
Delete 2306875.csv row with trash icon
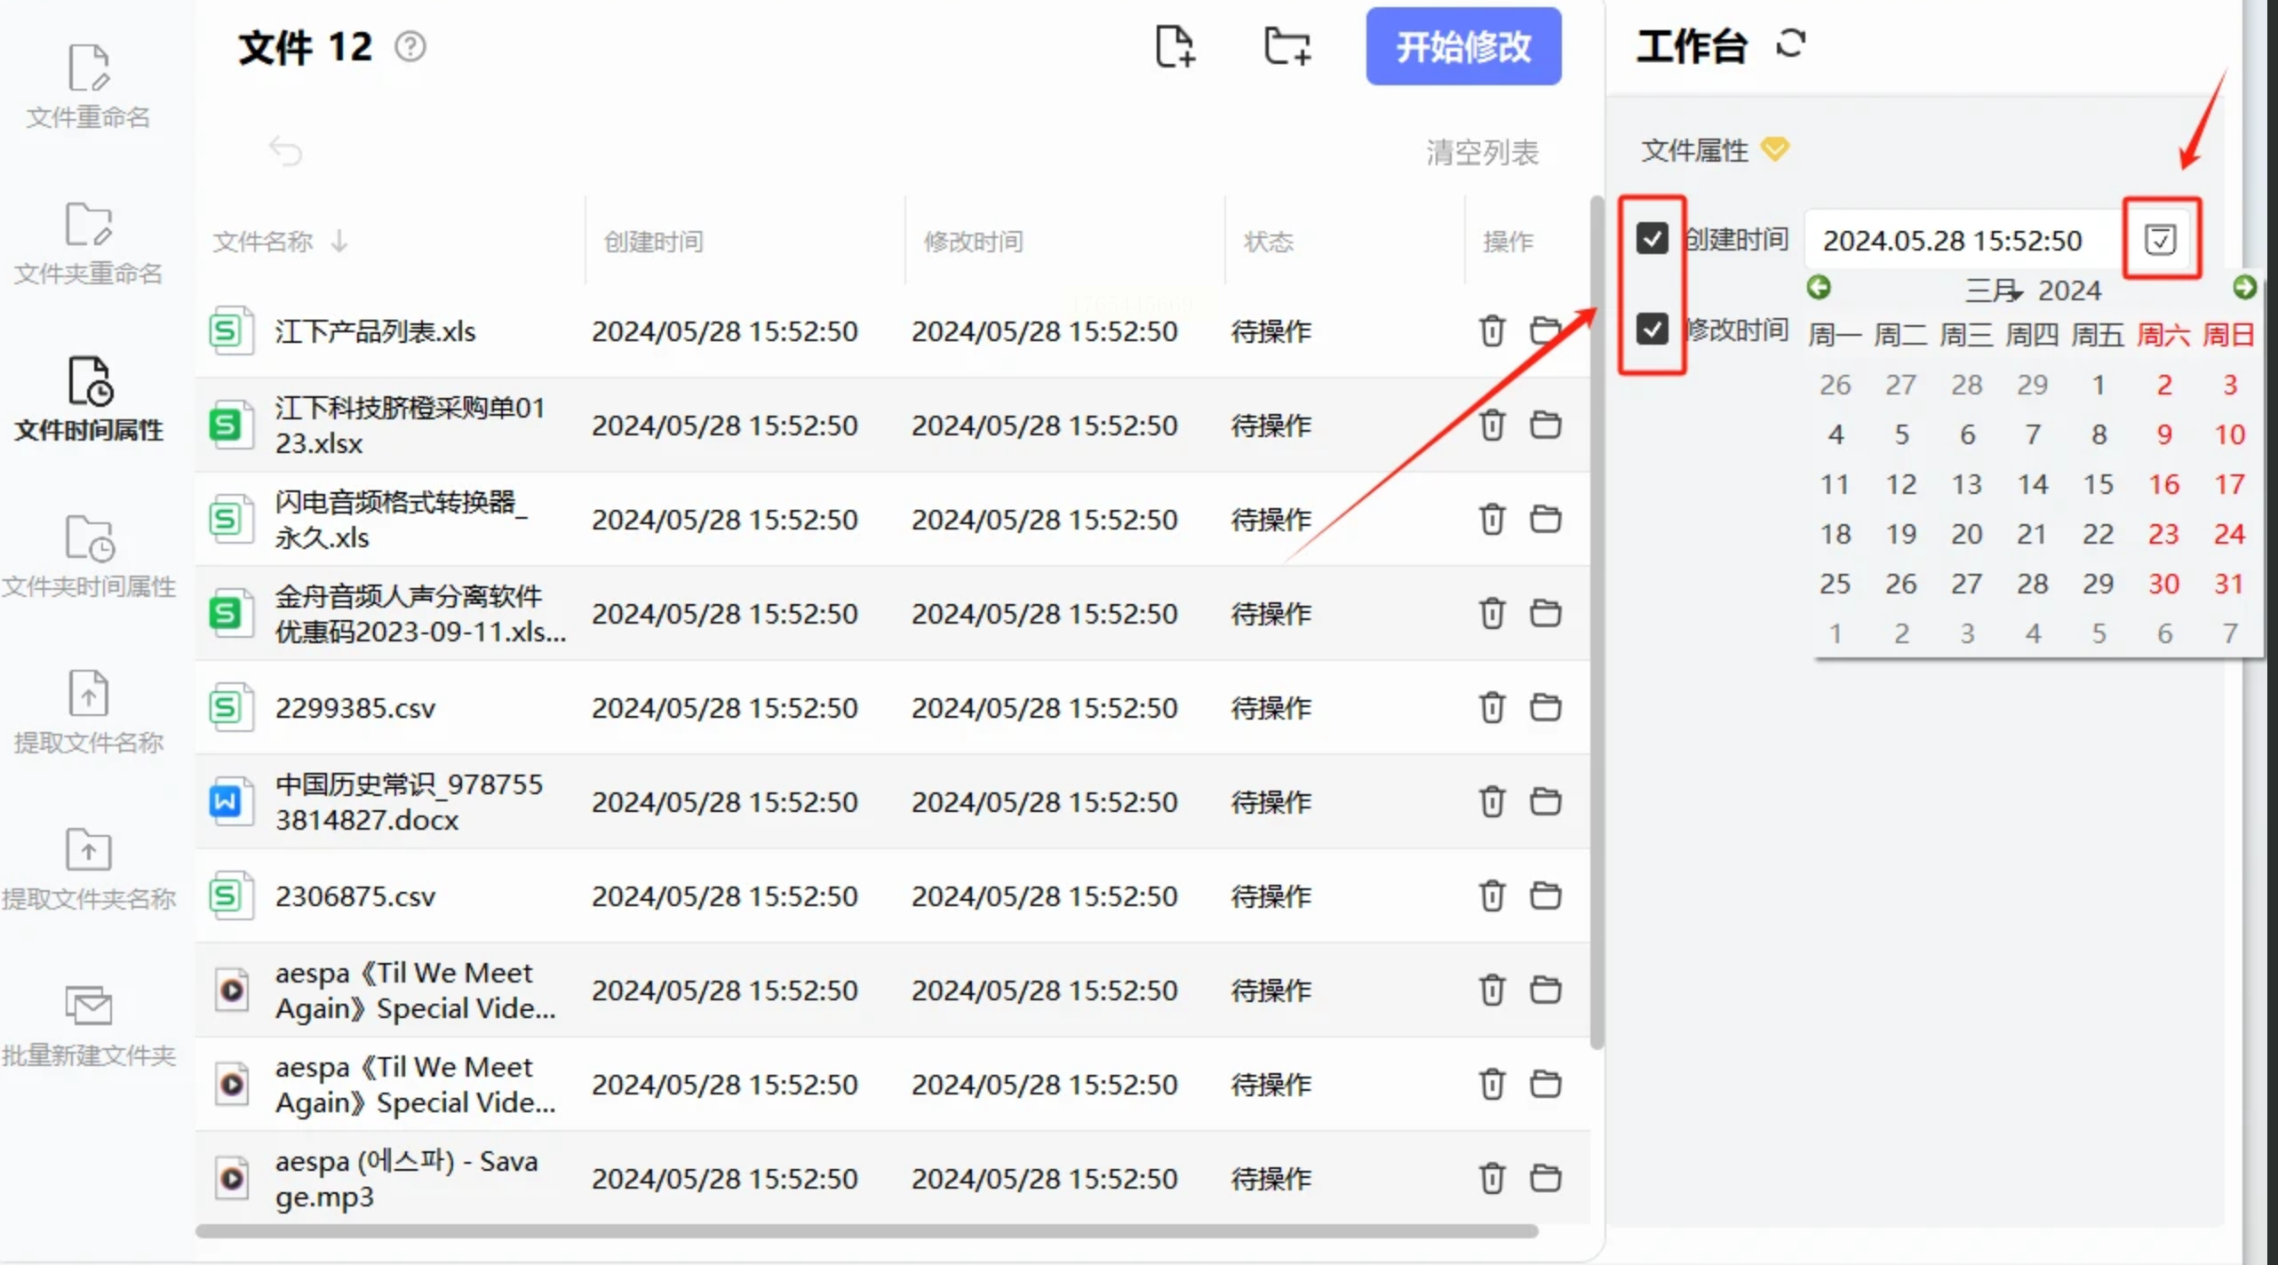click(x=1492, y=895)
